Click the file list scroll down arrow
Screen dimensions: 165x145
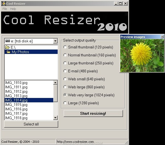[55, 118]
